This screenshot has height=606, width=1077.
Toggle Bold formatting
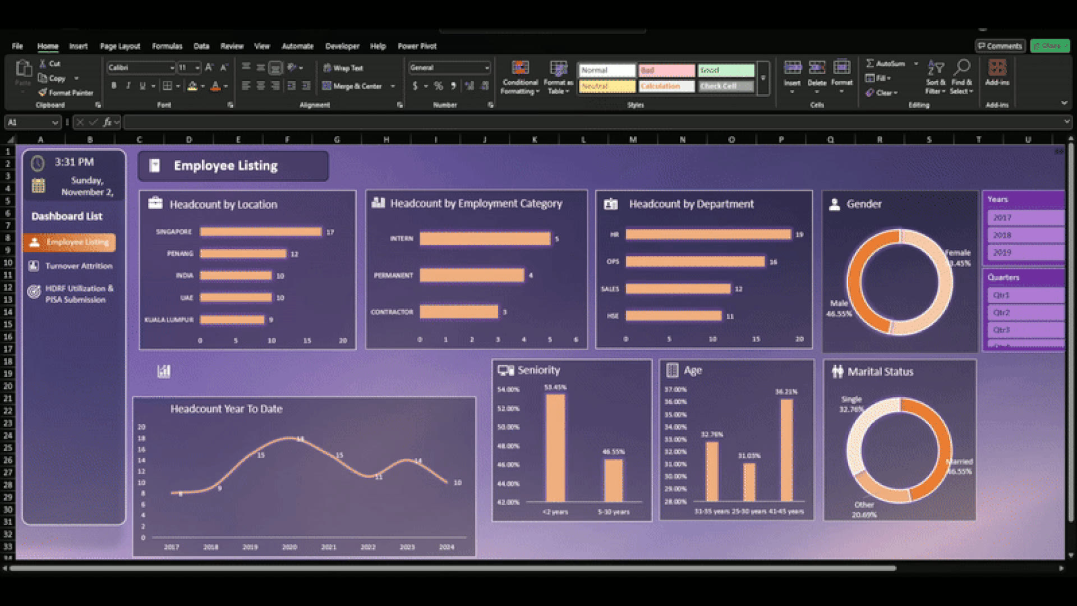click(x=114, y=86)
